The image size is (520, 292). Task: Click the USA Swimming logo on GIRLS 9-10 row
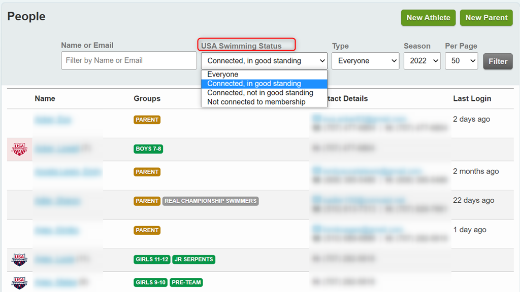(x=19, y=283)
